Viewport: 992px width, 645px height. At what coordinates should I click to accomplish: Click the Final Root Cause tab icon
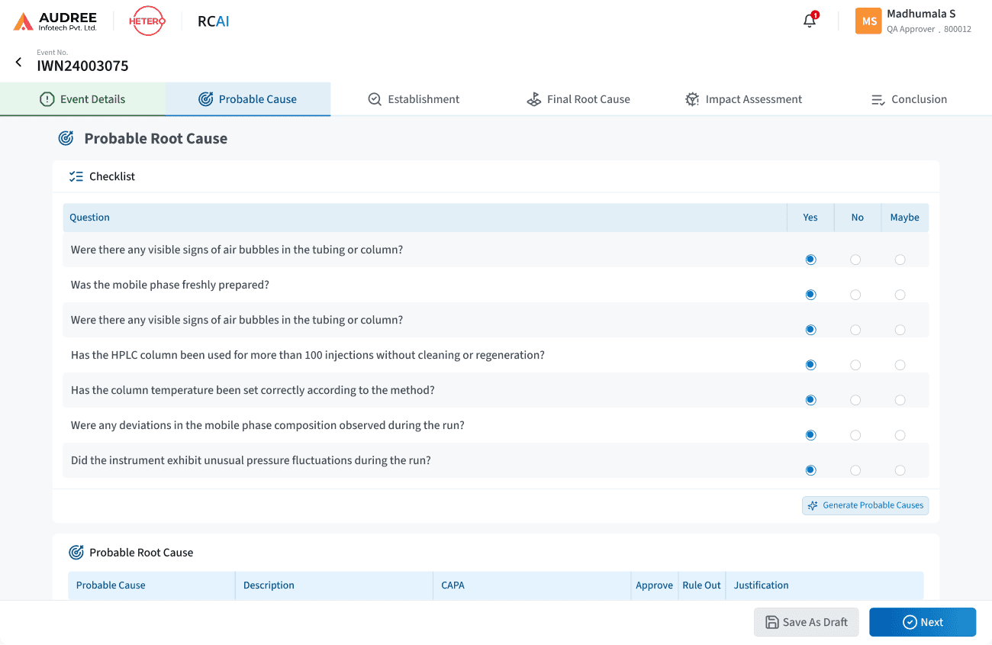pyautogui.click(x=533, y=98)
